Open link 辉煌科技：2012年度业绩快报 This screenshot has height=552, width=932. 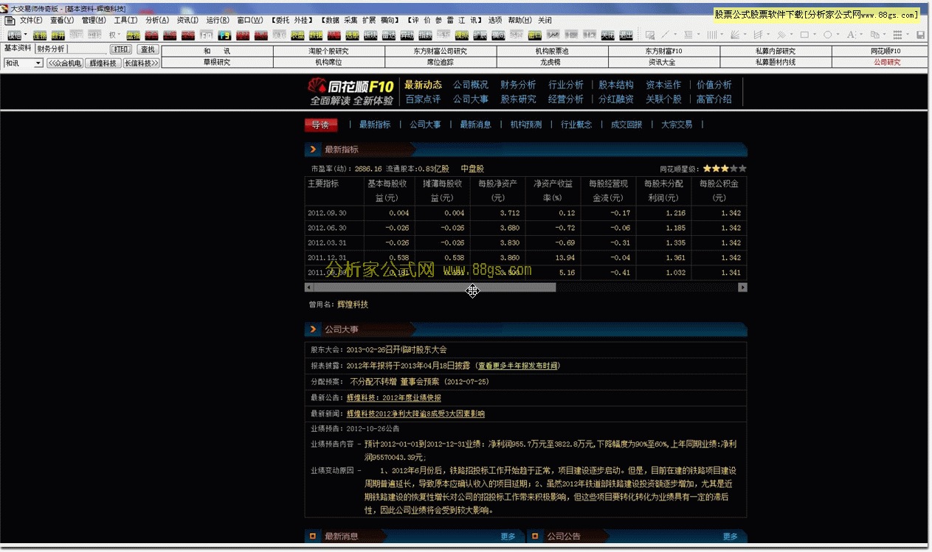394,398
